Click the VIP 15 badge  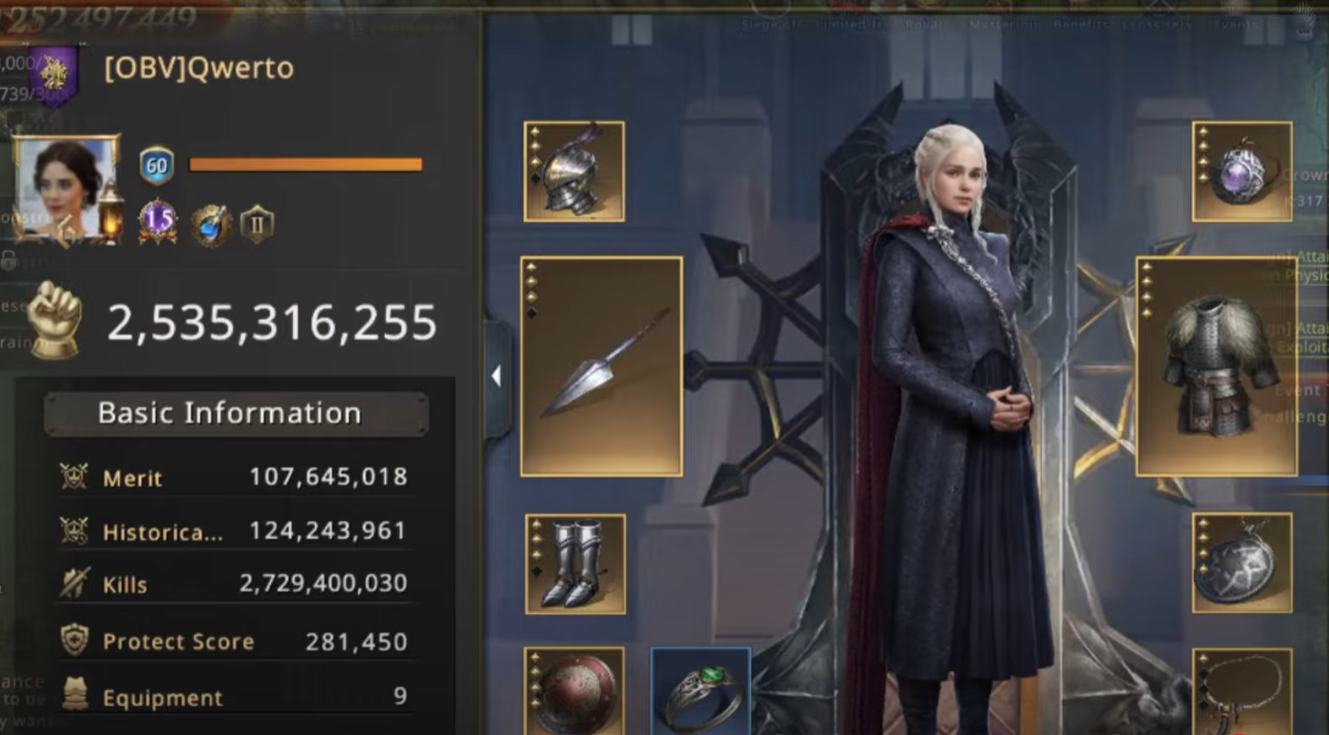click(x=157, y=222)
